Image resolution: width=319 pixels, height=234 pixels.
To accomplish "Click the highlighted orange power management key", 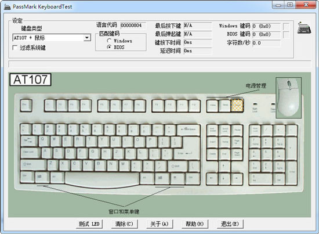I will pyautogui.click(x=237, y=105).
